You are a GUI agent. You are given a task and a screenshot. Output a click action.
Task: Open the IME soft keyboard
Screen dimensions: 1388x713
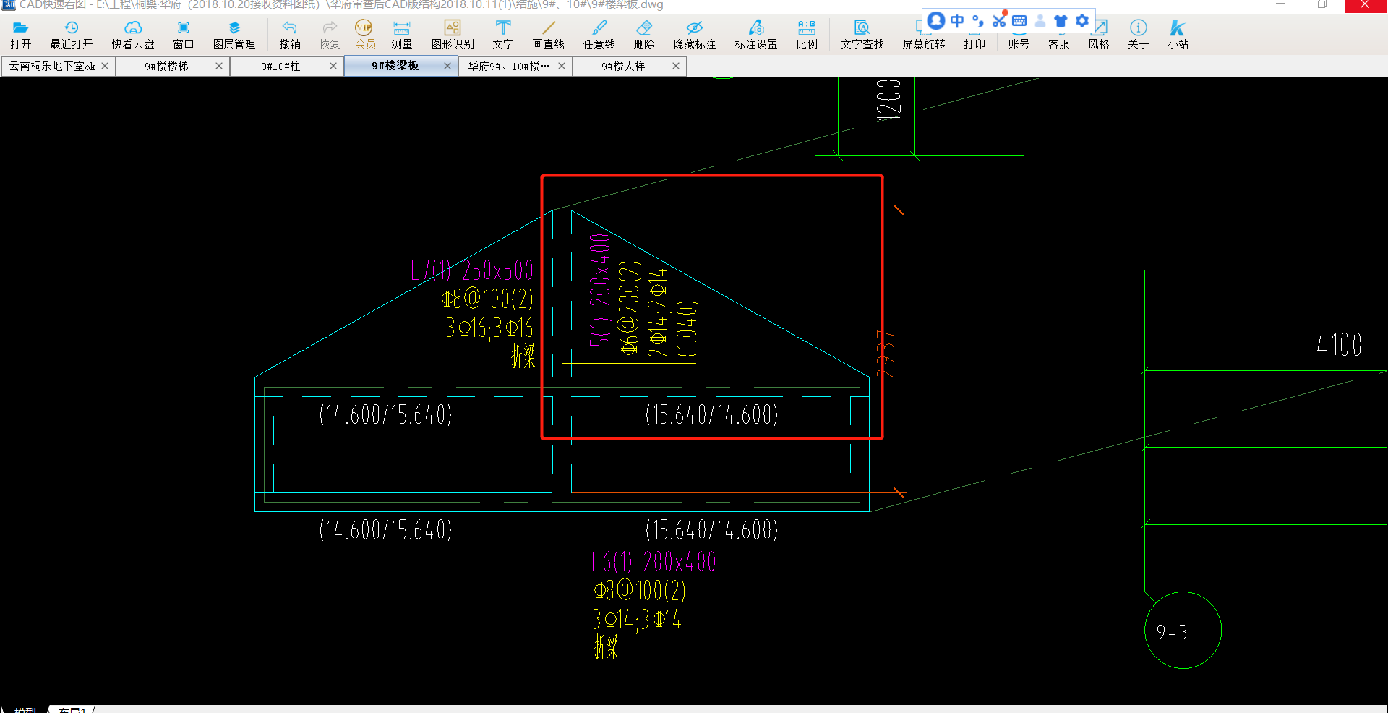[x=1019, y=20]
